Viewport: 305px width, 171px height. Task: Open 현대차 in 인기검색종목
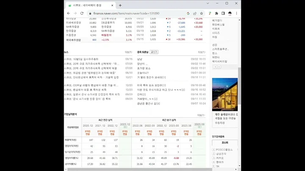click(x=220, y=162)
